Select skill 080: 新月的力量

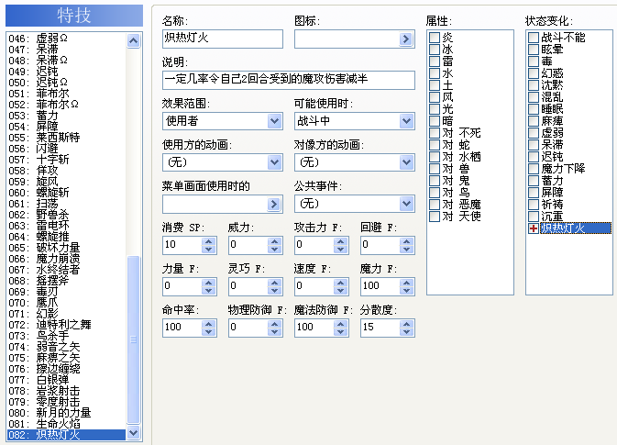click(66, 413)
